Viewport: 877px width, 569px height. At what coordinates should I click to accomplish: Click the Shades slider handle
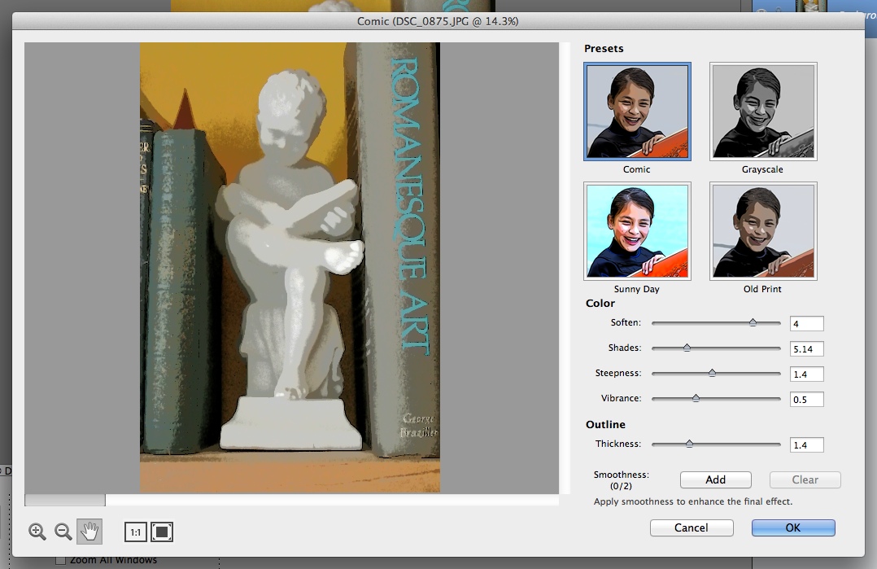[x=687, y=348]
